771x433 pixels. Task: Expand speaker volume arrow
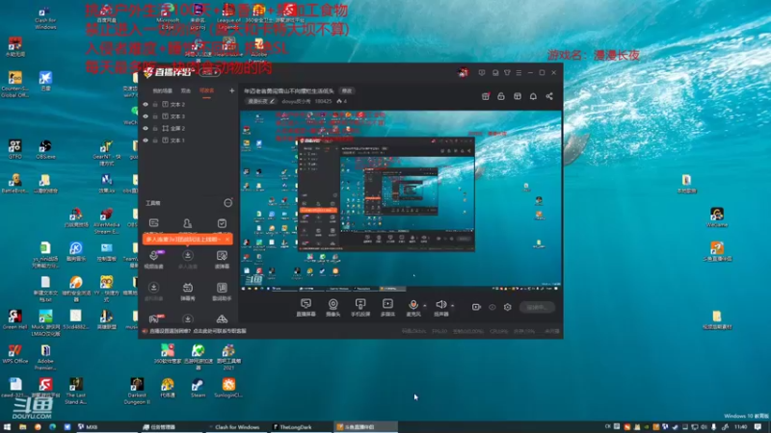point(452,305)
